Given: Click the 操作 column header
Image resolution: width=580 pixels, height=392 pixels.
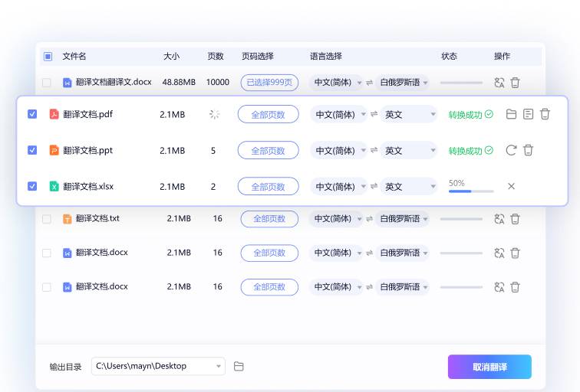Looking at the screenshot, I should tap(502, 57).
